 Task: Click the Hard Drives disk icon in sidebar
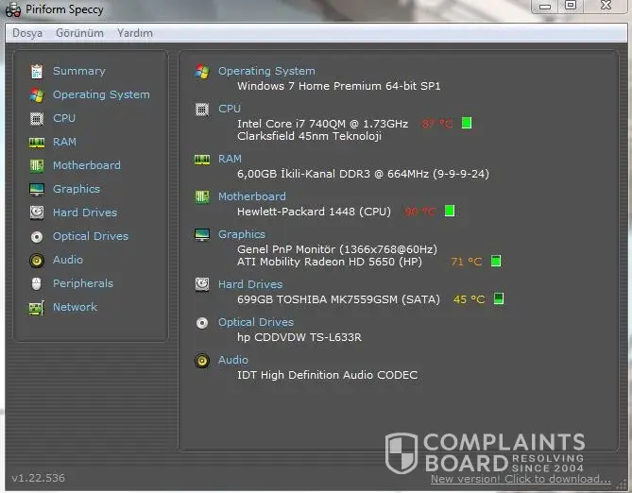click(x=37, y=212)
